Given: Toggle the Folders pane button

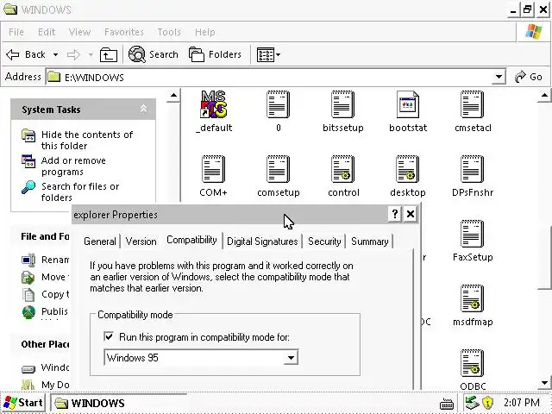Looking at the screenshot, I should pyautogui.click(x=215, y=54).
